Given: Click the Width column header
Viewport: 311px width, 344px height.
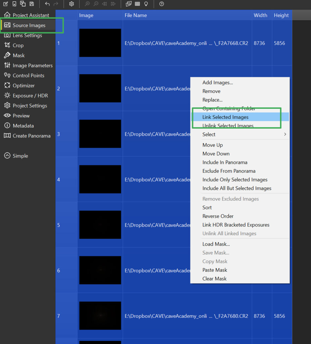Looking at the screenshot, I should coord(262,15).
